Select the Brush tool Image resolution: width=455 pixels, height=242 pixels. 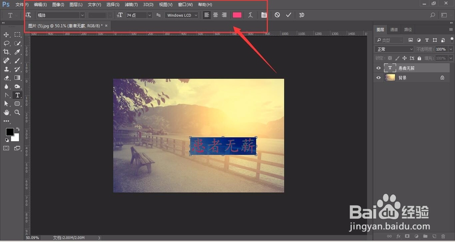point(17,60)
